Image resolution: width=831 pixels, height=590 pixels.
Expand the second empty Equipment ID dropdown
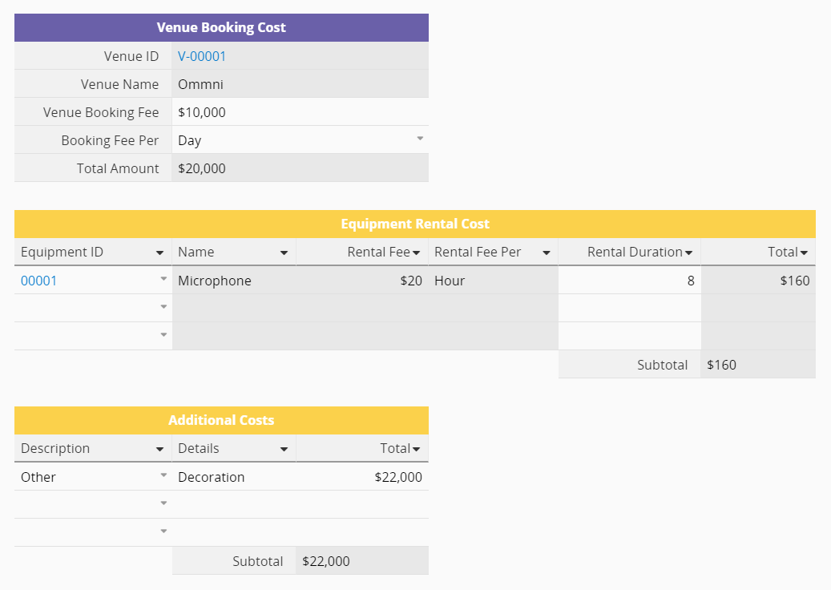(x=163, y=335)
